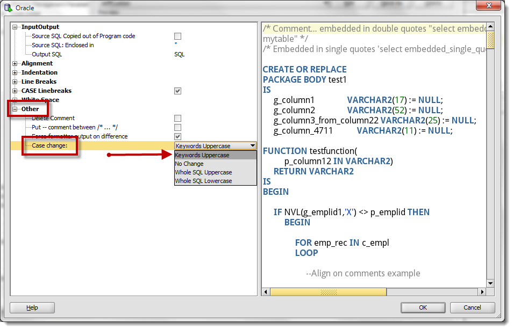
Task: Choose No Change in dropdown list
Action: click(215, 164)
